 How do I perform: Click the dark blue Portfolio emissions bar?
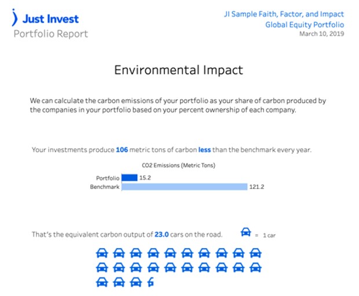(129, 178)
